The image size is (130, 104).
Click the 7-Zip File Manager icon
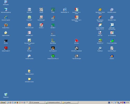76,56
